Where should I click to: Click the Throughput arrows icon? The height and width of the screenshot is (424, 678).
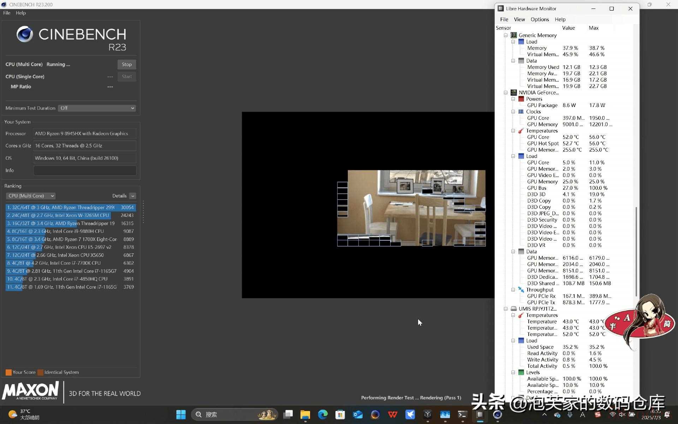(x=521, y=290)
